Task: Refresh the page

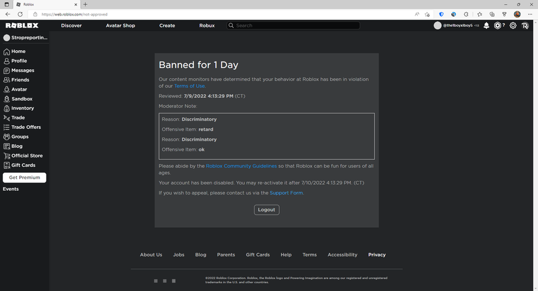Action: pos(20,14)
